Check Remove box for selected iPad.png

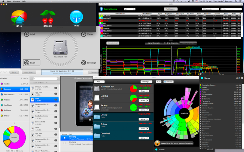[65, 138]
